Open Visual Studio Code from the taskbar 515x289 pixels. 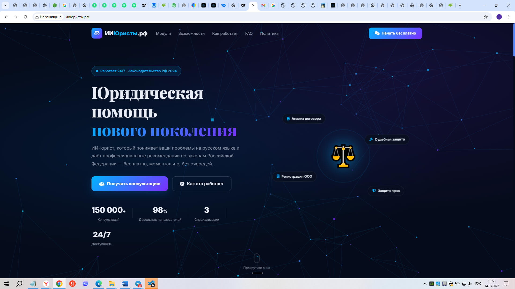click(151, 284)
